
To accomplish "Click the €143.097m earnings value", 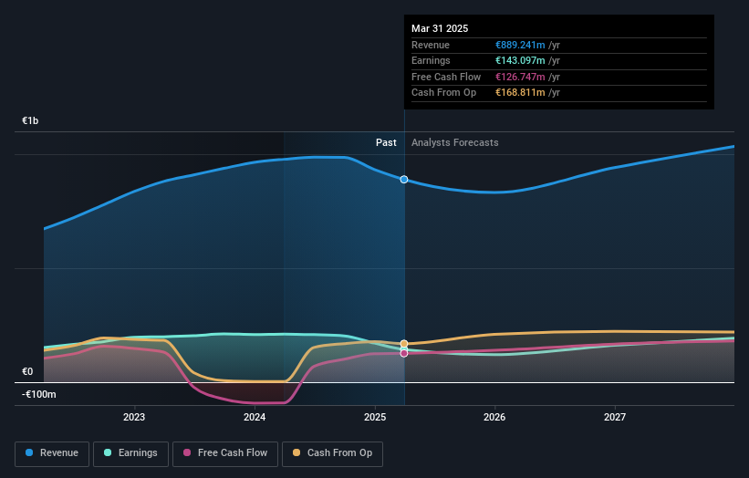I will click(520, 60).
